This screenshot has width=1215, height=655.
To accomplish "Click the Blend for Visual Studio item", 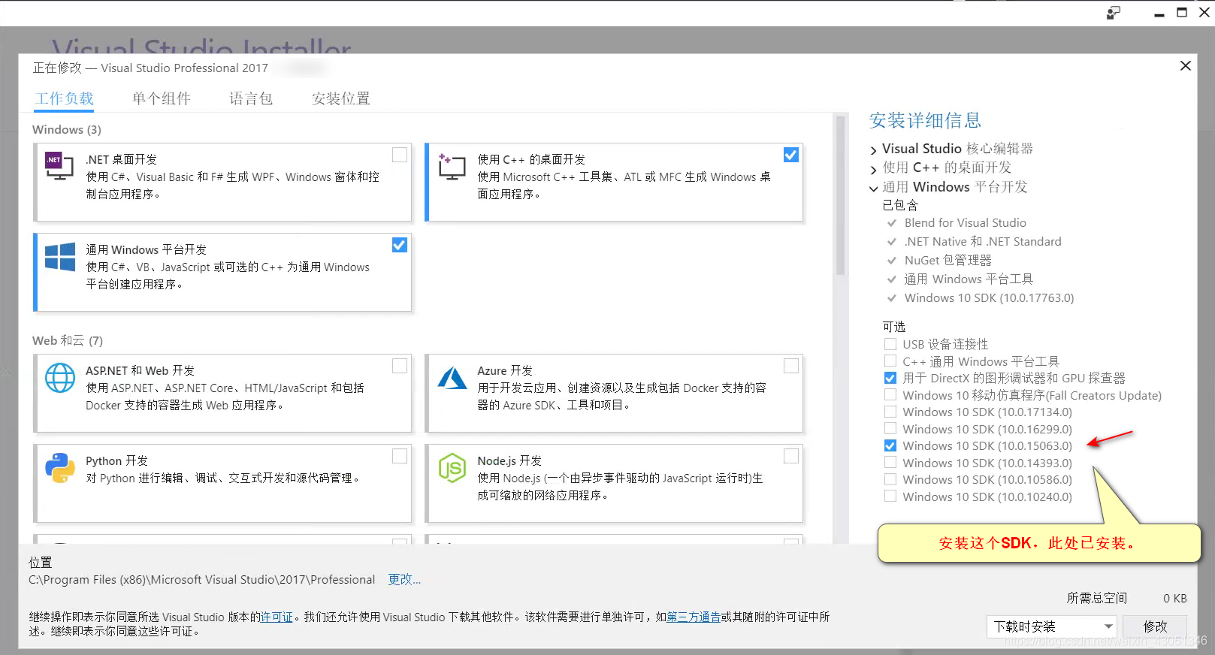I will click(966, 223).
